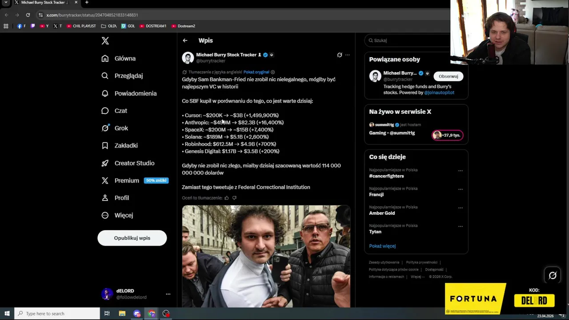The image size is (569, 320).
Task: Open Zasady użytkowania footer link
Action: click(x=384, y=262)
